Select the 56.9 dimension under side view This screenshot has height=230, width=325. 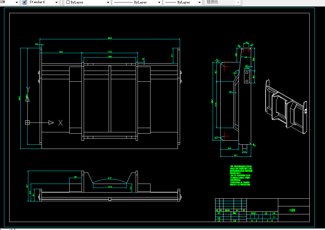230,148
